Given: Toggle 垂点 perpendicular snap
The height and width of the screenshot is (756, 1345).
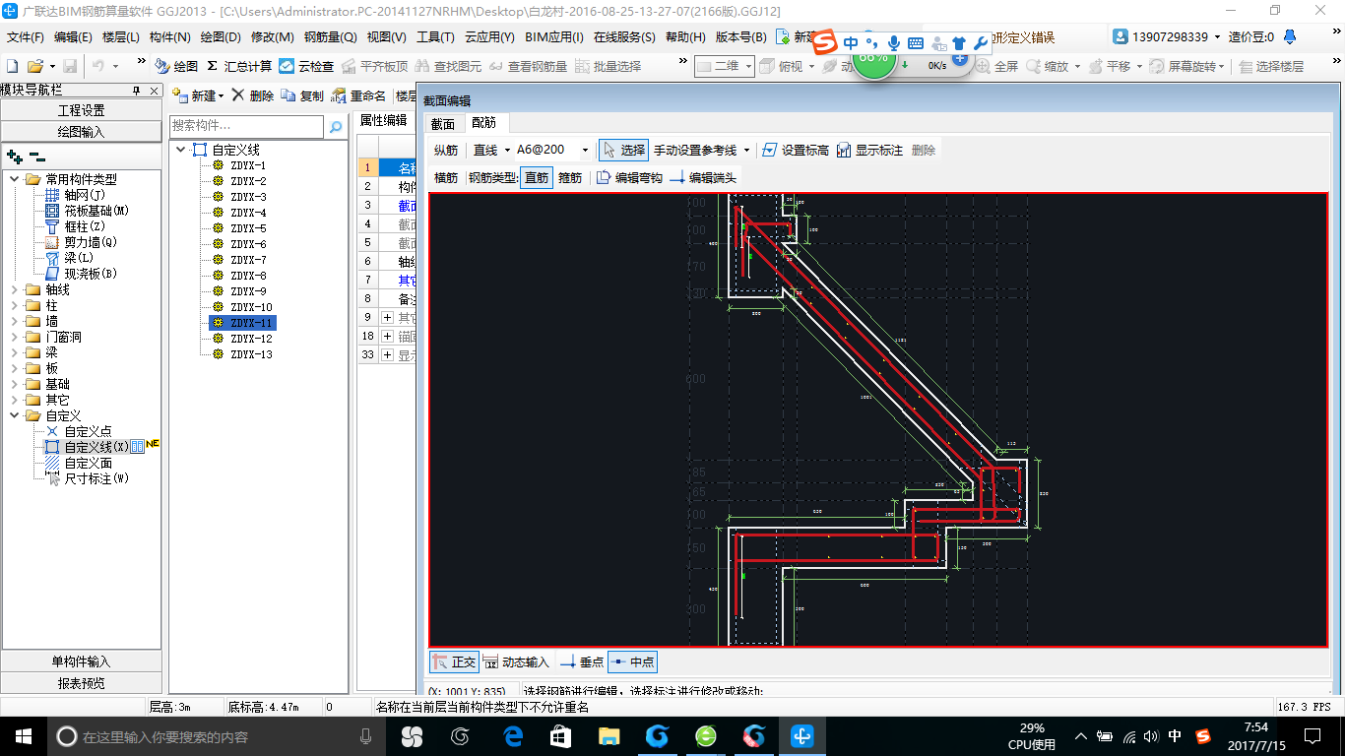Looking at the screenshot, I should [582, 662].
